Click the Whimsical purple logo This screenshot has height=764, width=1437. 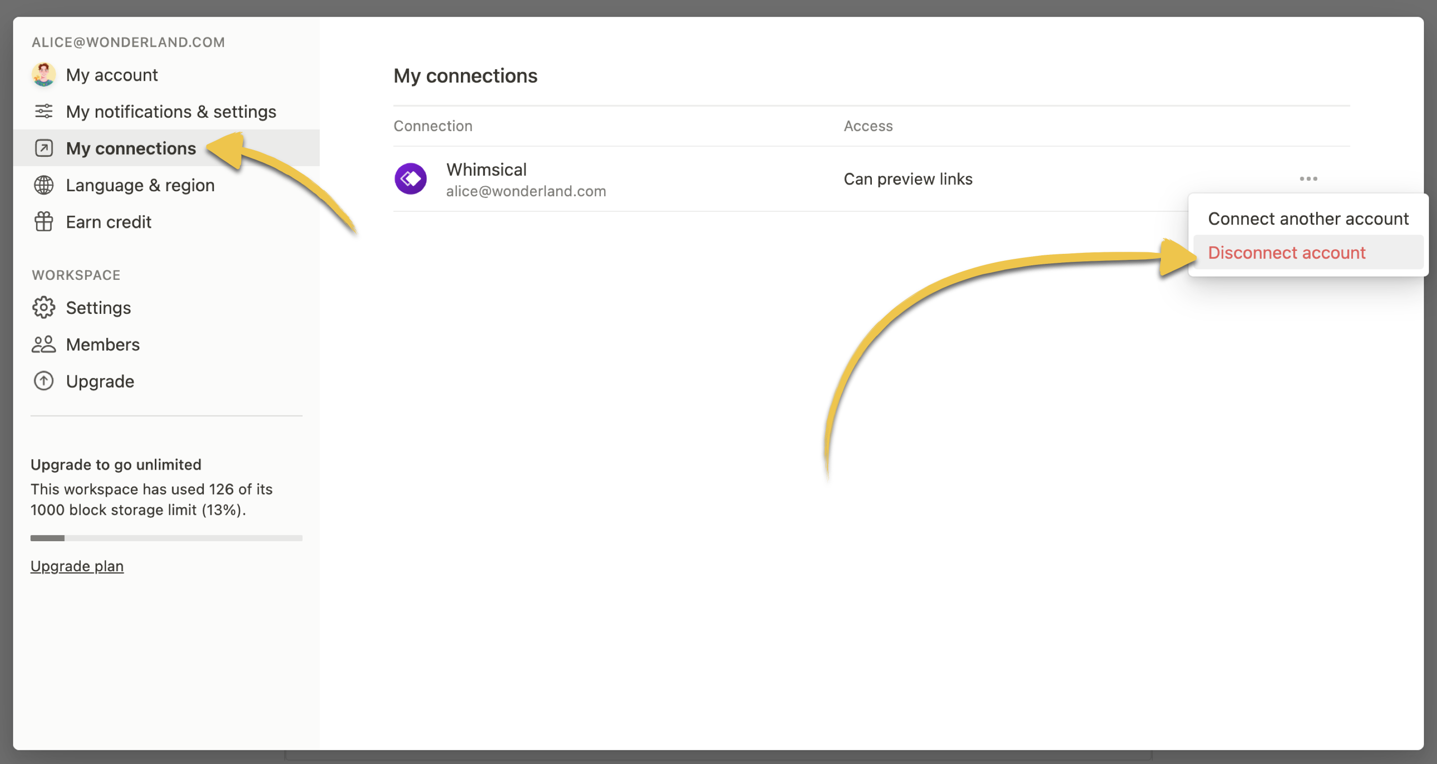click(x=411, y=178)
